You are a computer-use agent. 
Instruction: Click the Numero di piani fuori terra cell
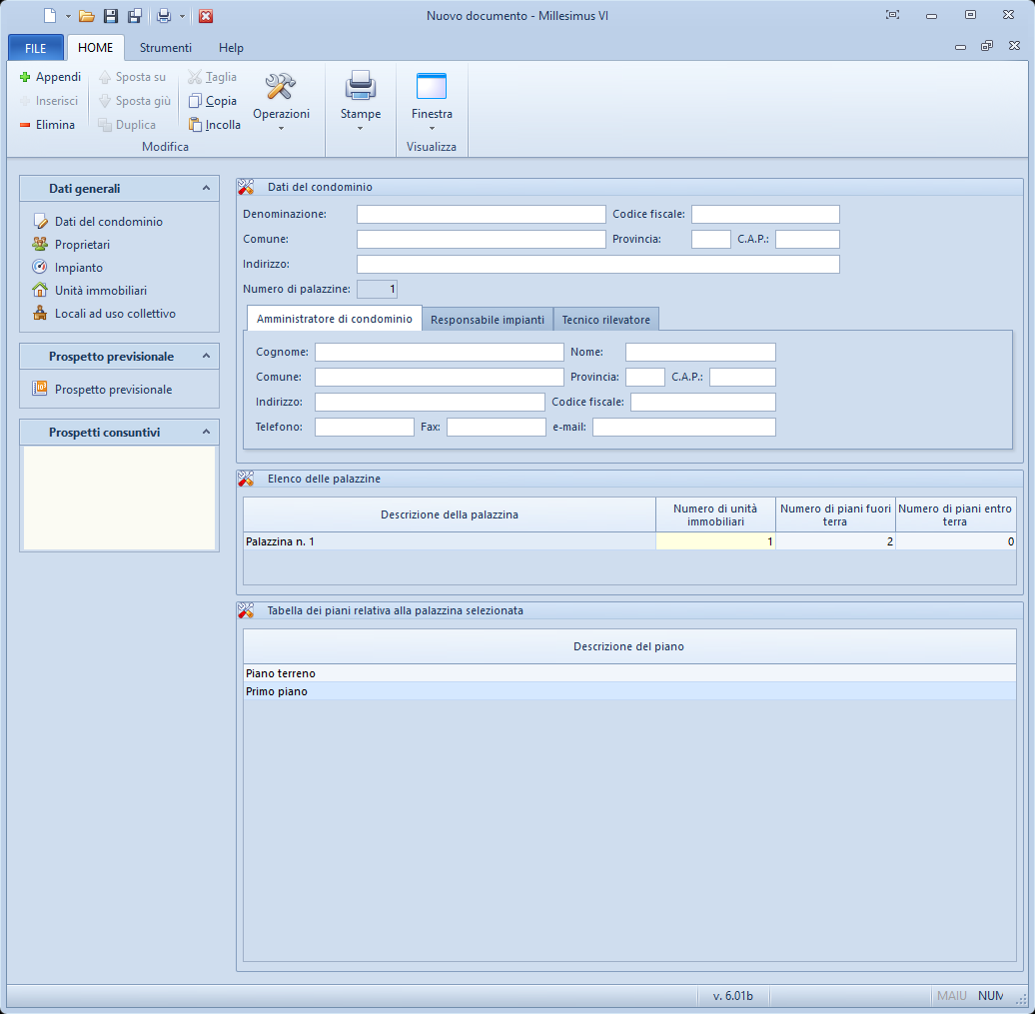[835, 542]
